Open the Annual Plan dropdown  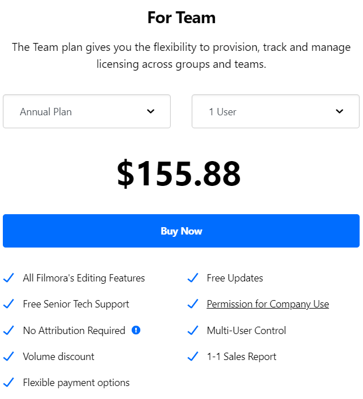[x=87, y=111]
